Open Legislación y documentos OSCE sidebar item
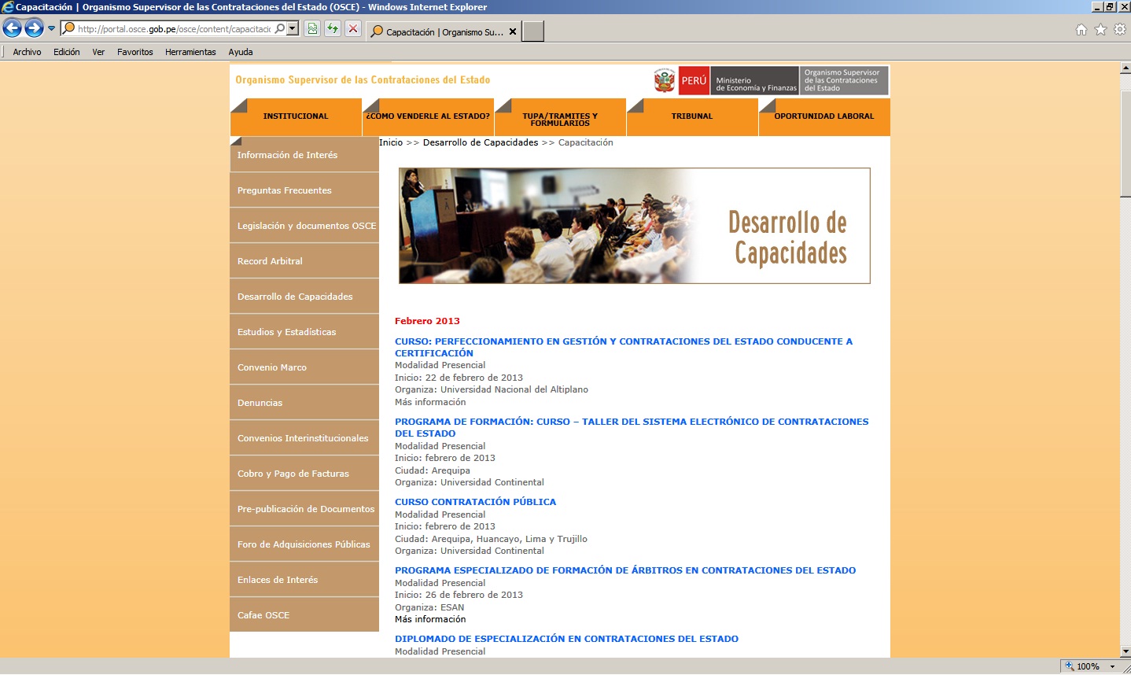This screenshot has height=675, width=1131. pos(304,226)
